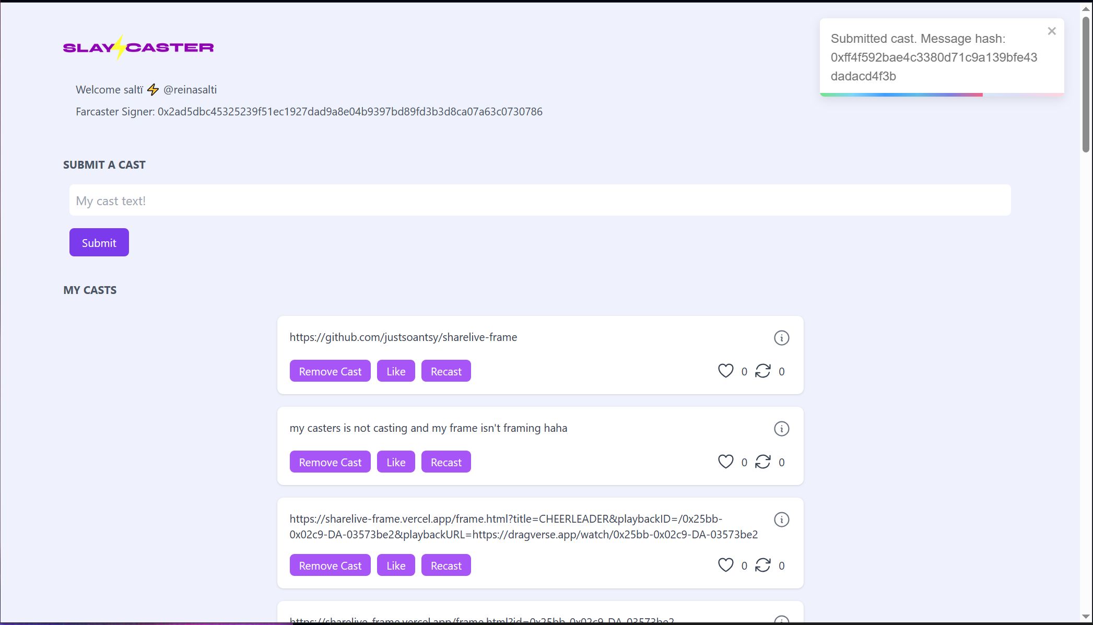Click the SUBMIT A CAST heading
1093x625 pixels.
pos(104,165)
